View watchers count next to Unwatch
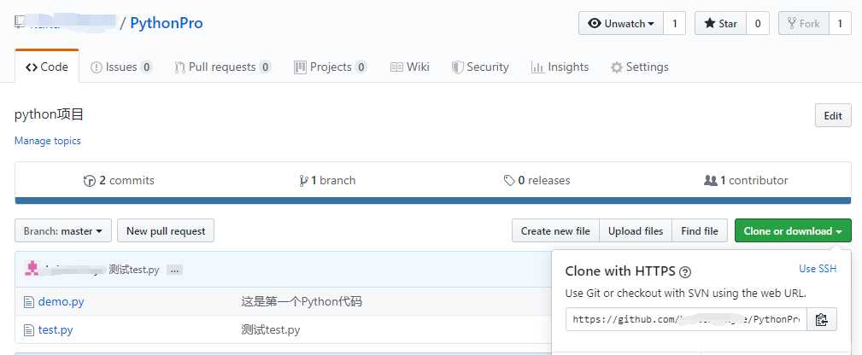This screenshot has width=862, height=355. pyautogui.click(x=675, y=24)
